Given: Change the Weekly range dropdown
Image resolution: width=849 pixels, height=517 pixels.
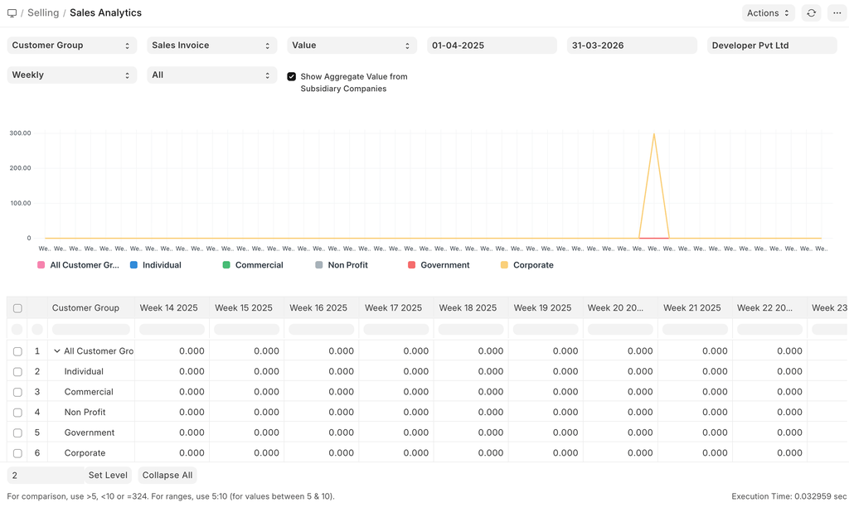Looking at the screenshot, I should 71,75.
